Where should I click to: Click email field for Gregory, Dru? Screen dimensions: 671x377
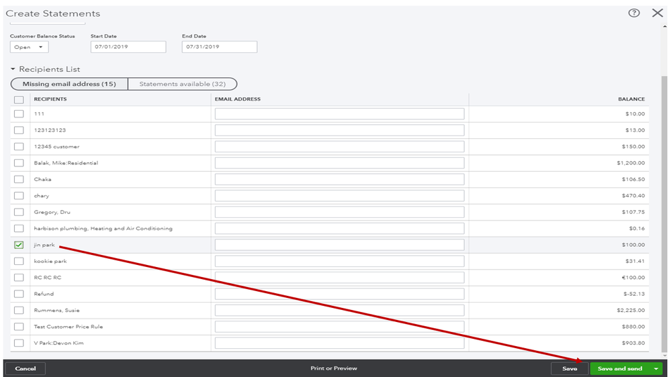click(x=339, y=212)
